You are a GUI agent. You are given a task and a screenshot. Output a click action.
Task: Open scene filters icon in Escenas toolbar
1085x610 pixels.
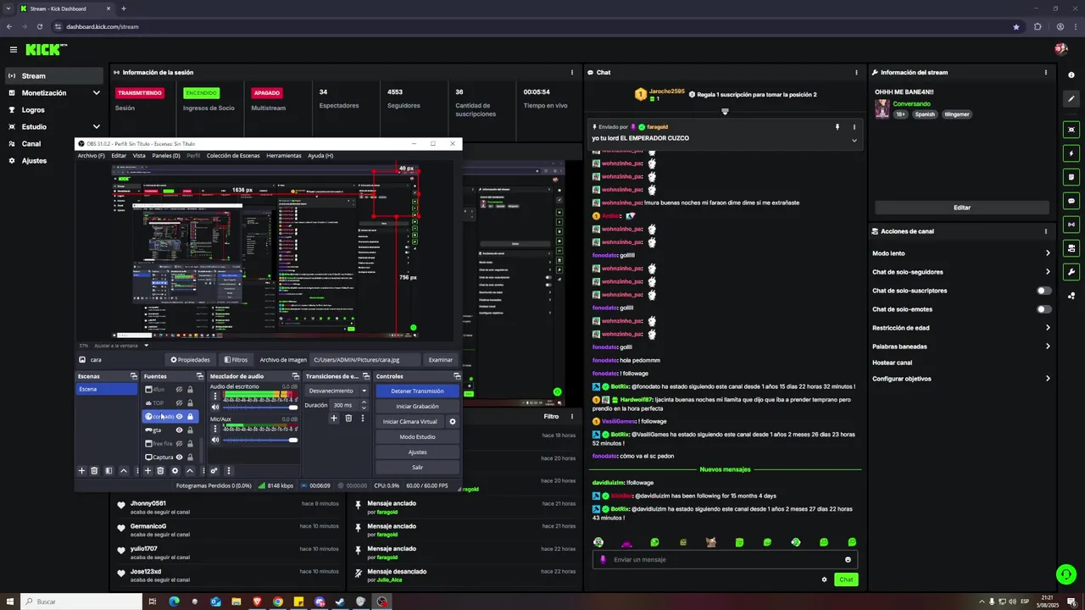[x=108, y=470]
